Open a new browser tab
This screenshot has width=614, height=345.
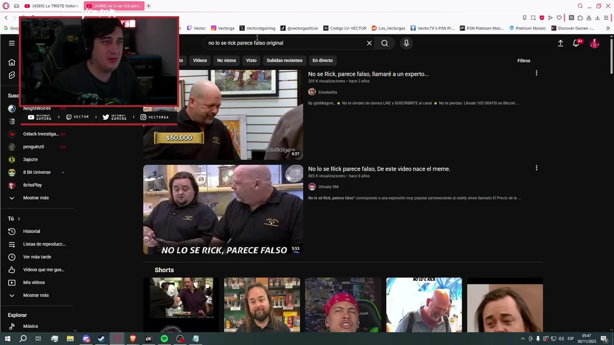(148, 6)
